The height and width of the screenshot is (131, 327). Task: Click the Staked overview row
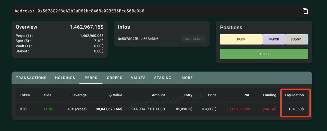coord(59,51)
